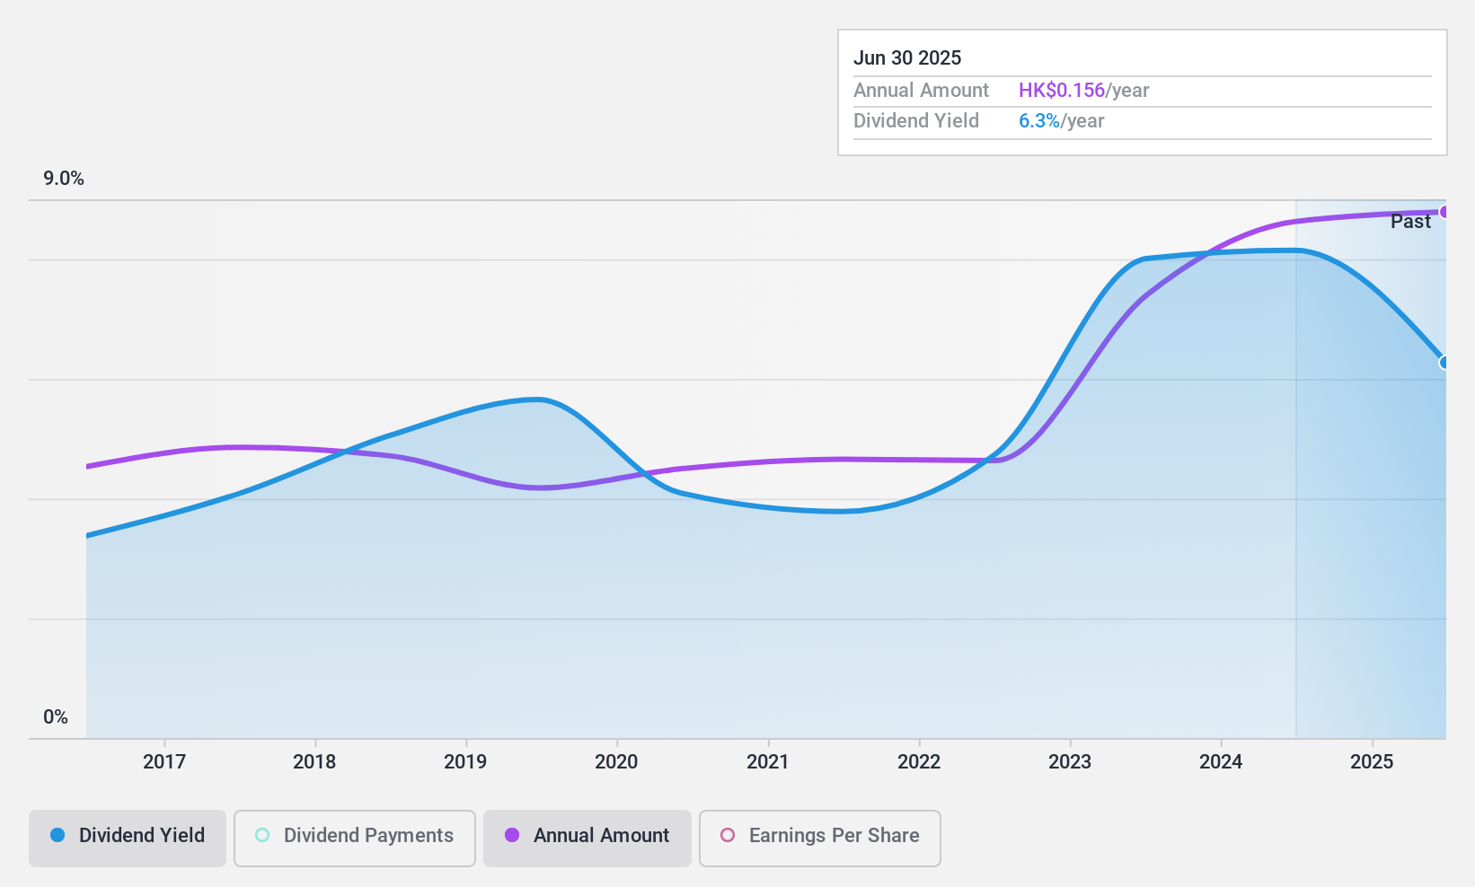Toggle the Dividend Yield series
Image resolution: width=1475 pixels, height=887 pixels.
click(x=128, y=839)
